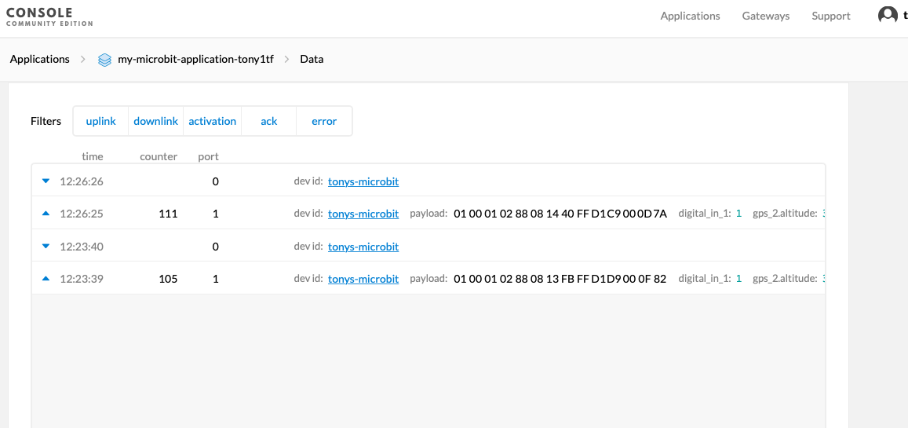Click the application layers icon in breadcrumb
This screenshot has height=428, width=908.
point(104,60)
